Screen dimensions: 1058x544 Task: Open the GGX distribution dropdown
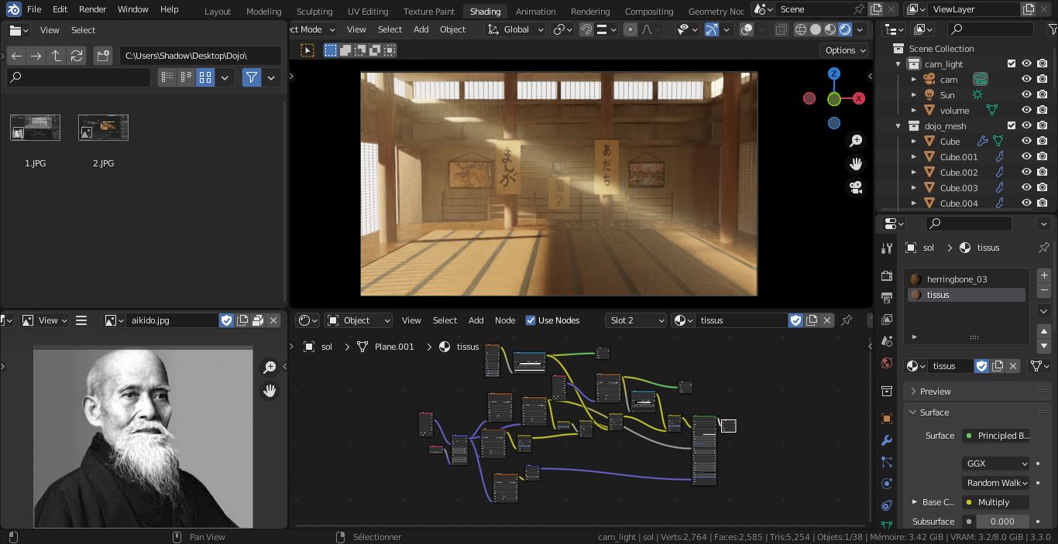(996, 464)
